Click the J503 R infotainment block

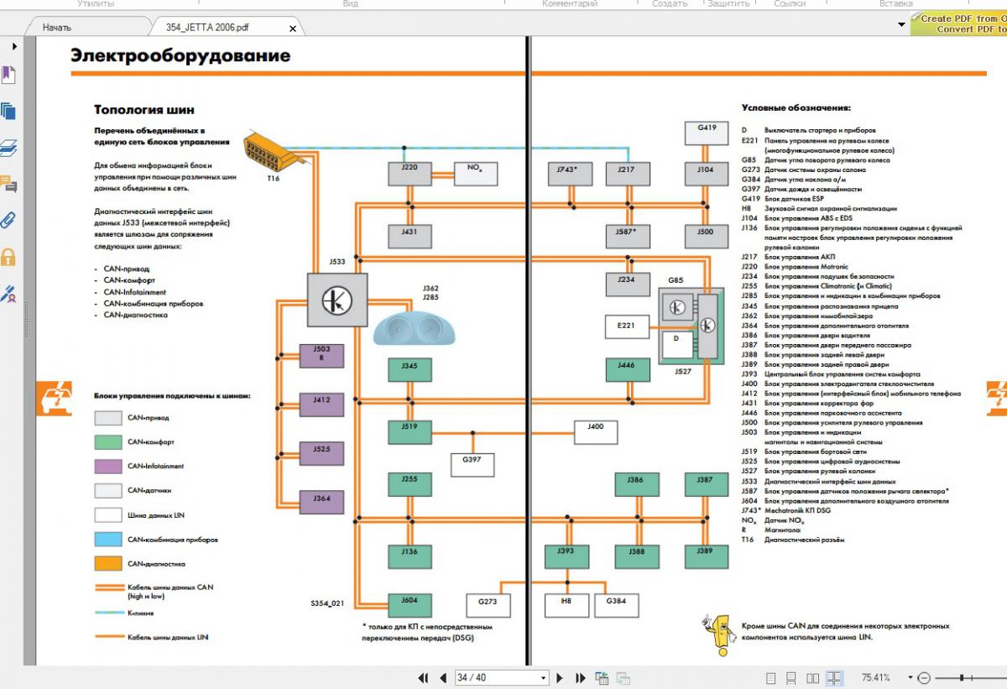[x=322, y=355]
